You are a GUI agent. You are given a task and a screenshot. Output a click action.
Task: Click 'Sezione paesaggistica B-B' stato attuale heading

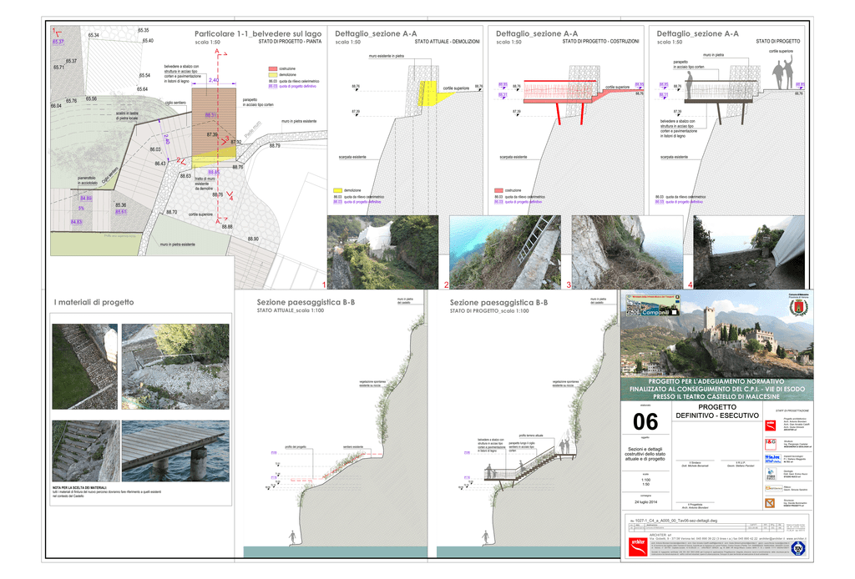tap(306, 302)
